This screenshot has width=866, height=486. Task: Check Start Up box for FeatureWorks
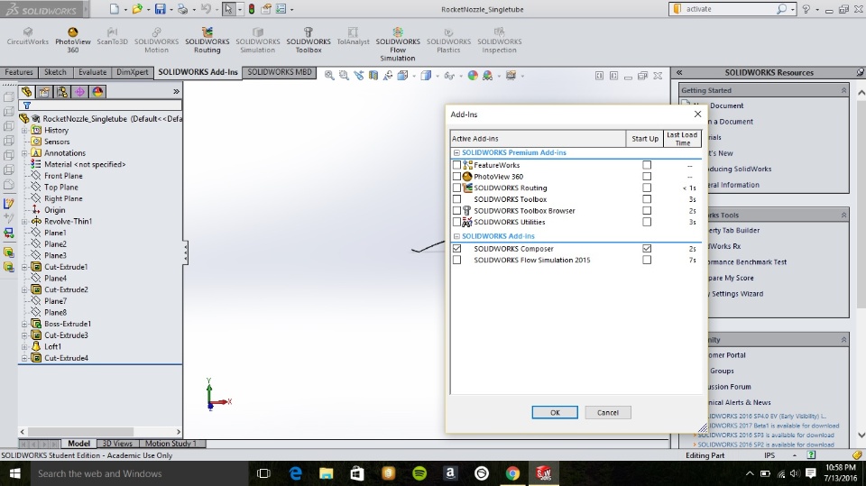click(647, 165)
